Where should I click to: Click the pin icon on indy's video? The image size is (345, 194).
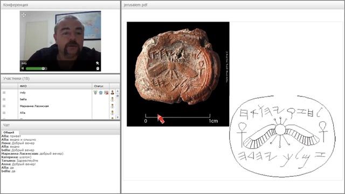98,63
